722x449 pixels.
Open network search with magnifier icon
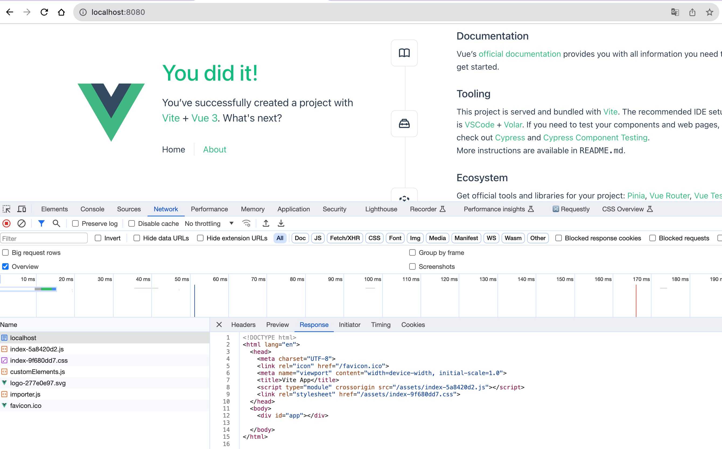(x=56, y=223)
